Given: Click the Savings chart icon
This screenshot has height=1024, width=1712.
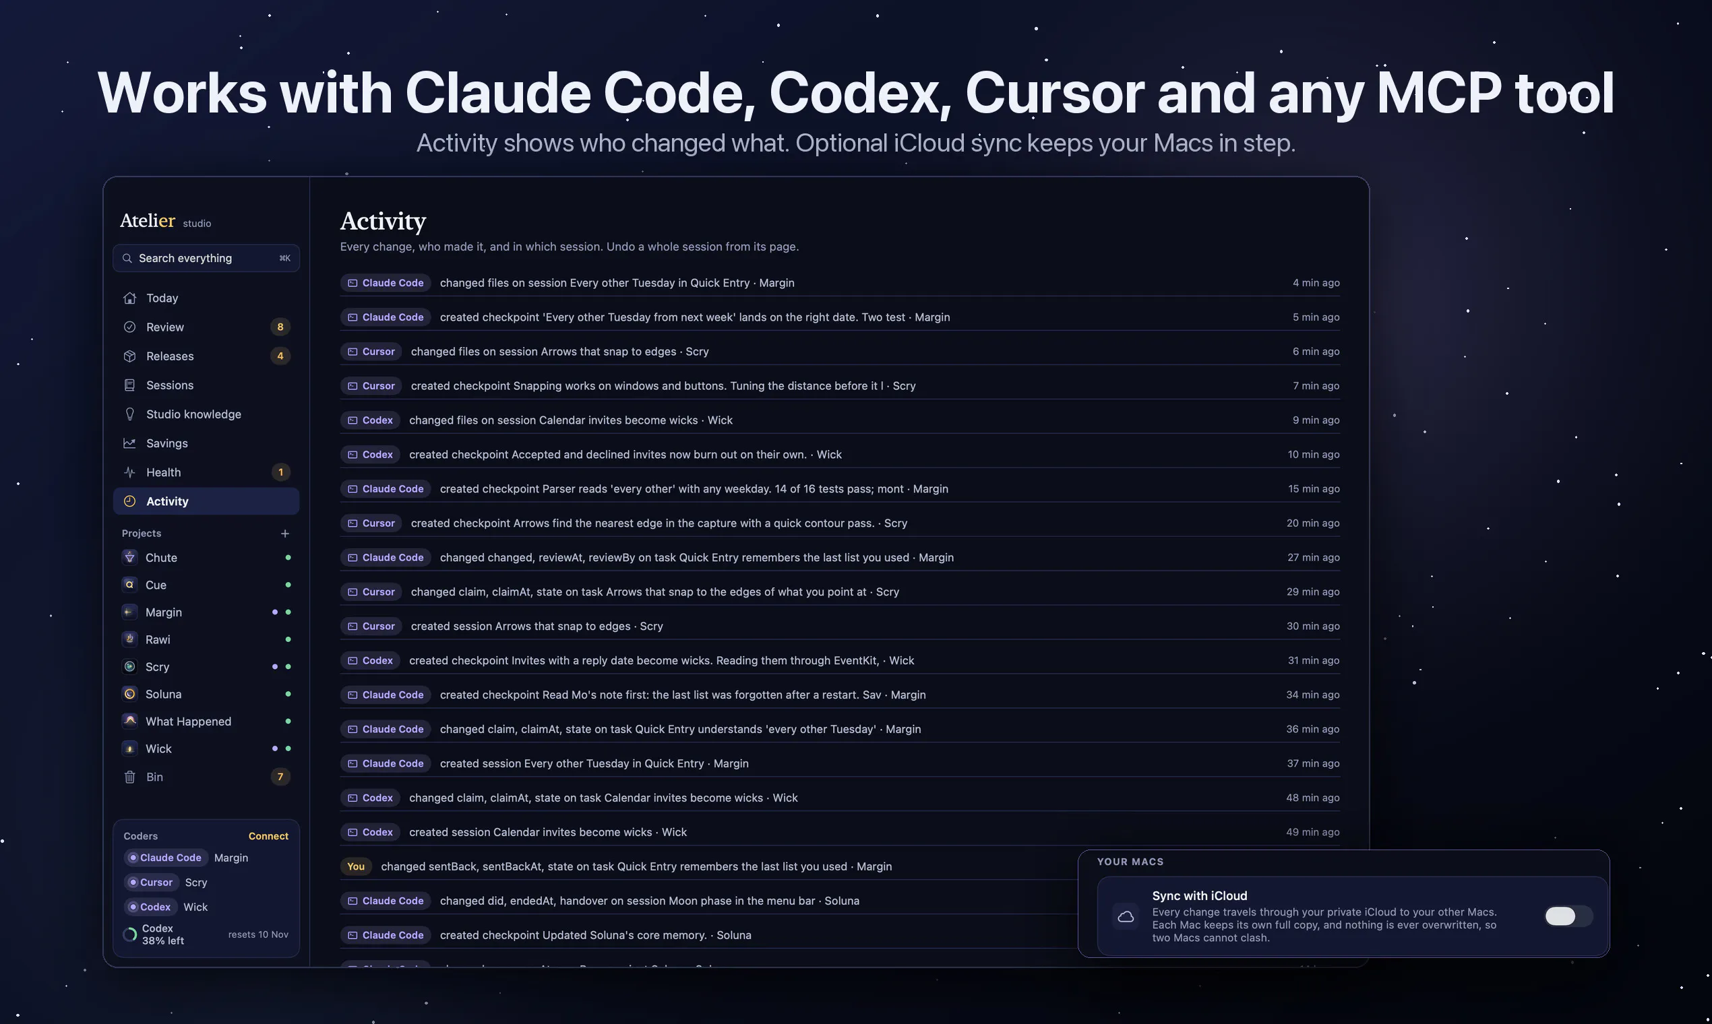Looking at the screenshot, I should coord(129,443).
